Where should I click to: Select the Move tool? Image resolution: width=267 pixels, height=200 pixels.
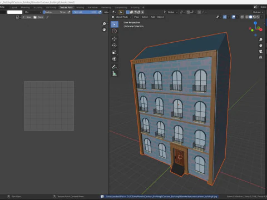[x=115, y=39]
